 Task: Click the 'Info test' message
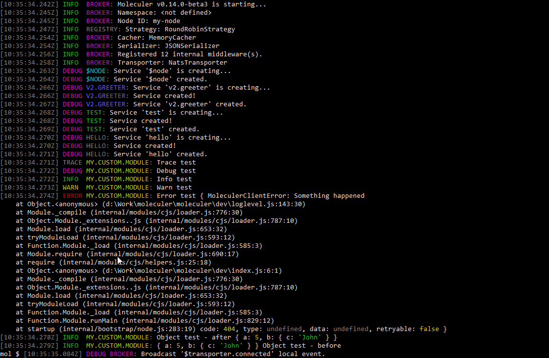(x=174, y=179)
